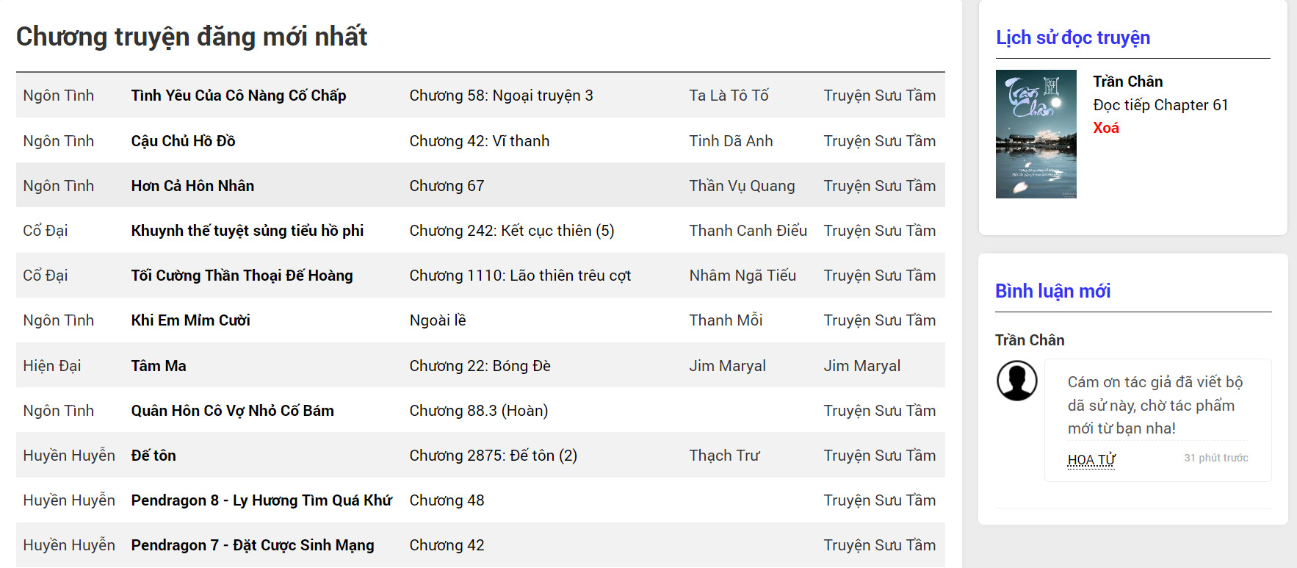
Task: Open the Đế tôn story title
Action: click(x=153, y=456)
